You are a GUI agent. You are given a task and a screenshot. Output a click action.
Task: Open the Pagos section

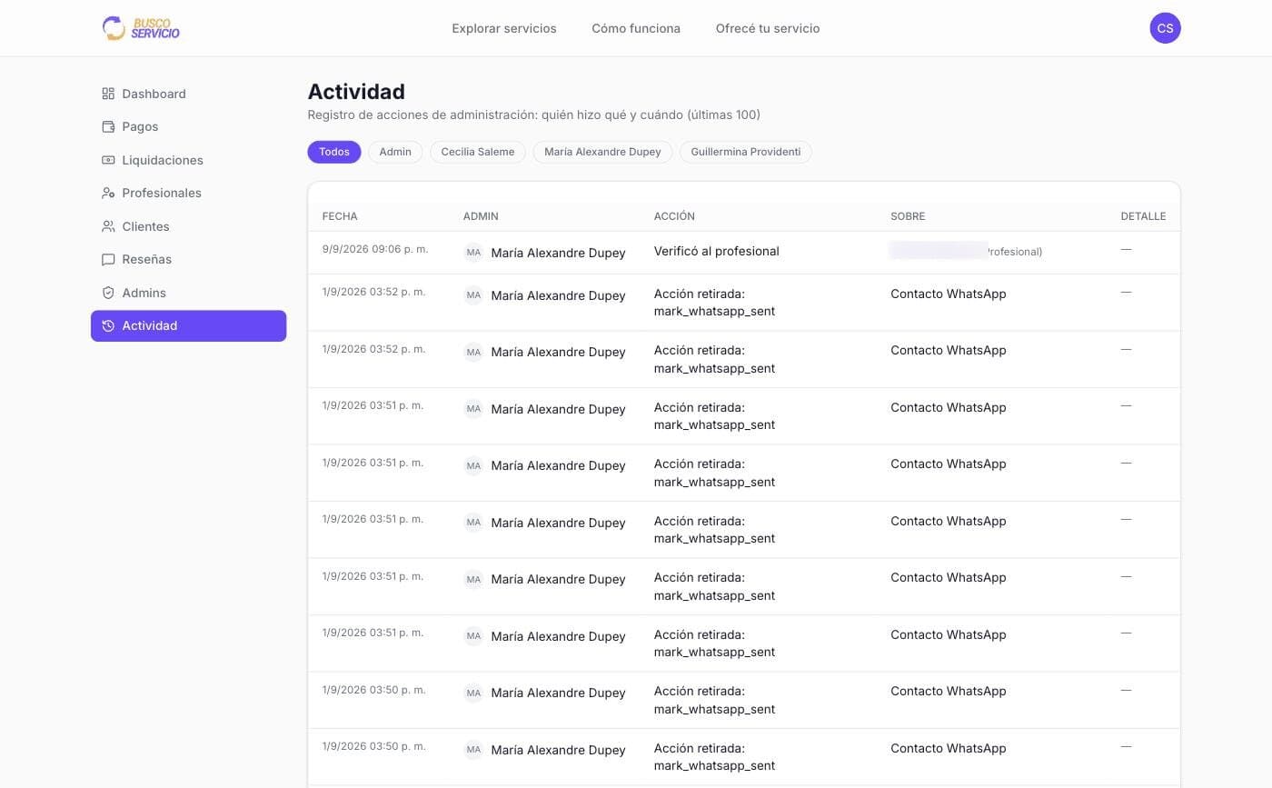[188, 126]
